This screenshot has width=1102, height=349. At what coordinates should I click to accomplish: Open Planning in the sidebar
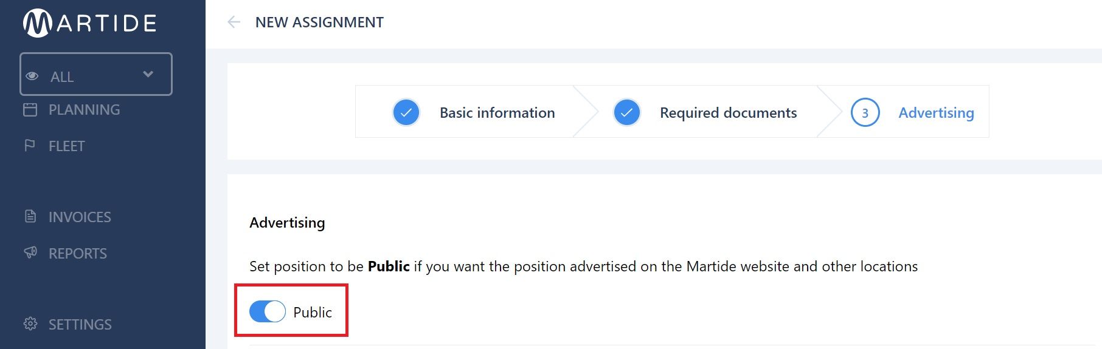(x=84, y=110)
